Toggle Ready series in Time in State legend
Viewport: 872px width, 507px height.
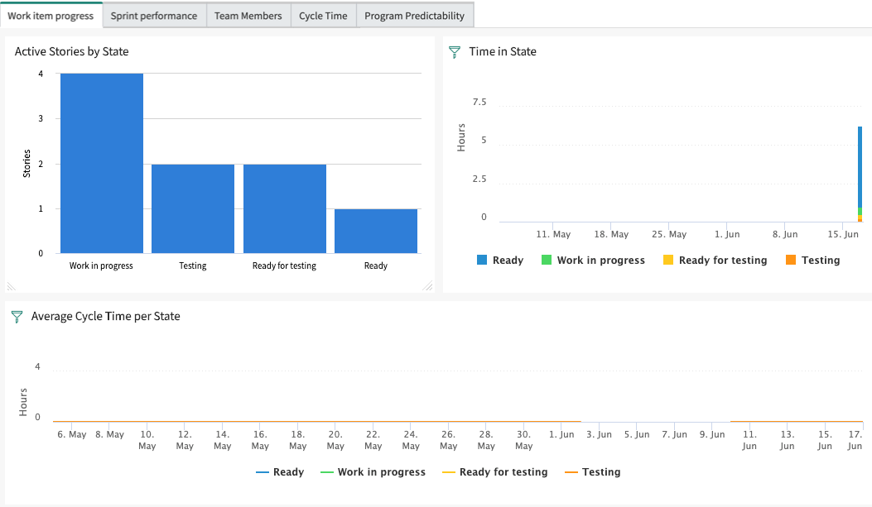tap(500, 260)
